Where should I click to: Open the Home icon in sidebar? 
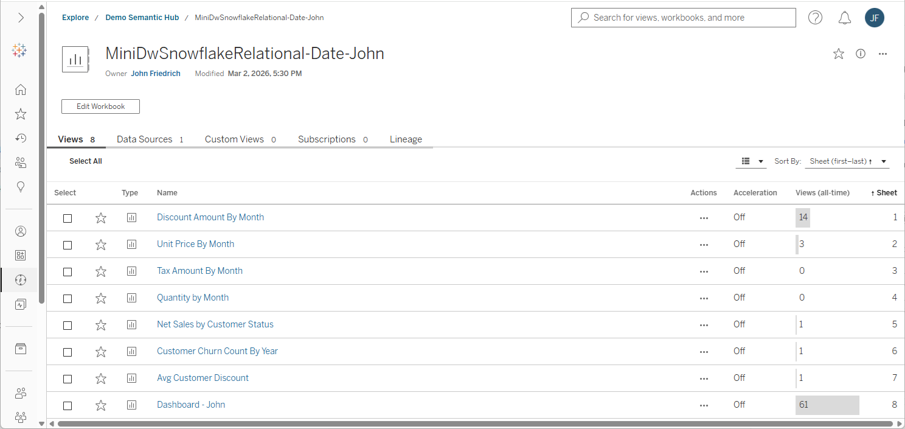pyautogui.click(x=21, y=90)
